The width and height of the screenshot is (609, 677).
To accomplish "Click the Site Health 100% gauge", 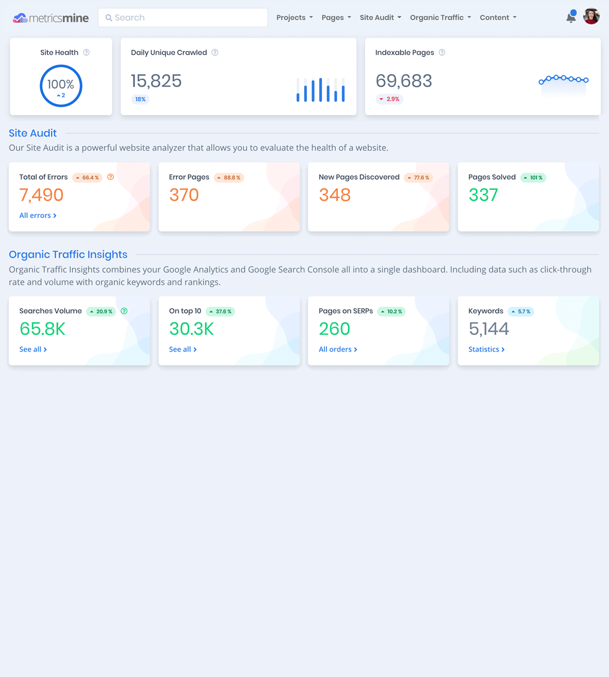I will click(x=61, y=86).
